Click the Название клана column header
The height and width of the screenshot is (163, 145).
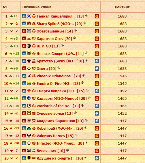click(37, 7)
